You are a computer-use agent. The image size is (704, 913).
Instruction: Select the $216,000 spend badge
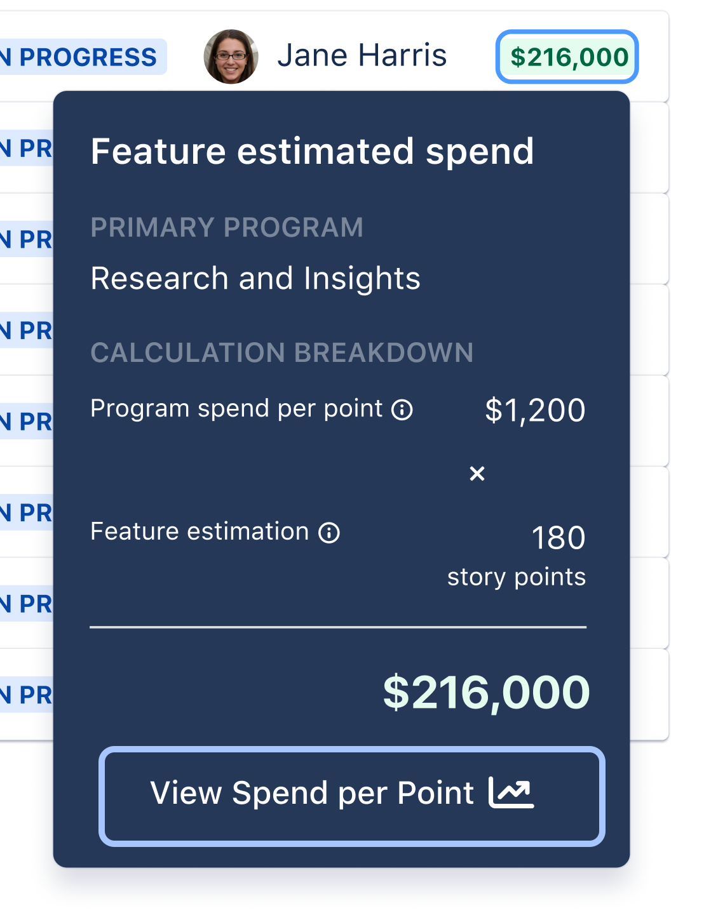(x=567, y=55)
